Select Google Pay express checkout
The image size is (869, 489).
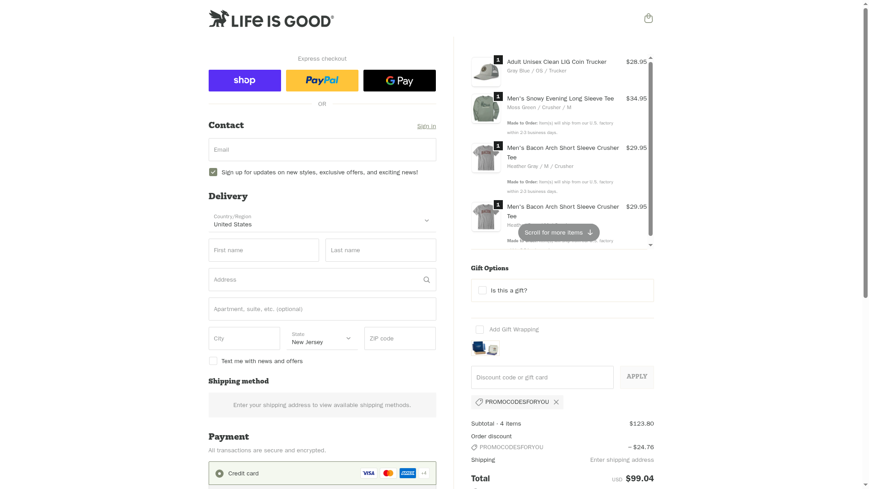coord(399,81)
